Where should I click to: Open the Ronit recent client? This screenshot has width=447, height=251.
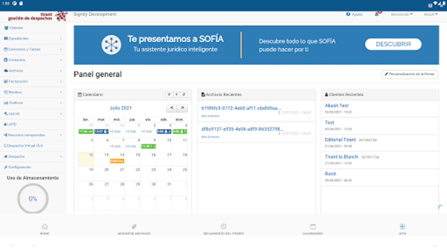330,174
